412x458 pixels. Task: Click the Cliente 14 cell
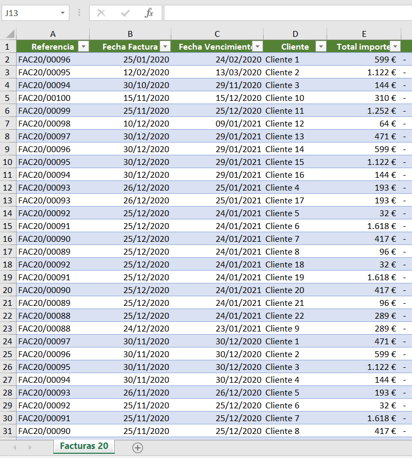coord(295,149)
